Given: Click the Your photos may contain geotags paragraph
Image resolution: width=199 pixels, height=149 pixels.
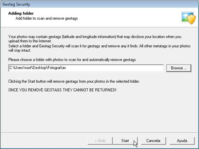Looking at the screenshot, I should (x=95, y=39).
